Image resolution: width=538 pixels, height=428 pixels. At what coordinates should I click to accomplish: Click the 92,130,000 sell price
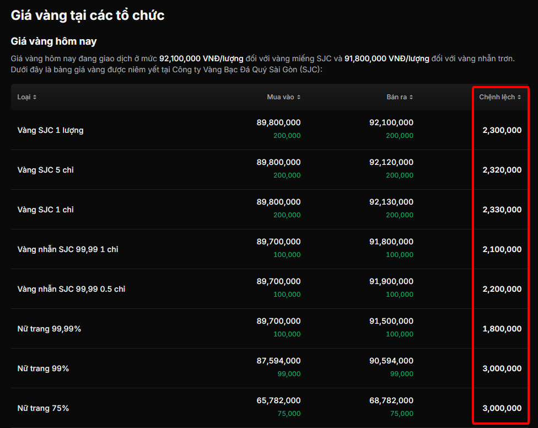click(391, 202)
